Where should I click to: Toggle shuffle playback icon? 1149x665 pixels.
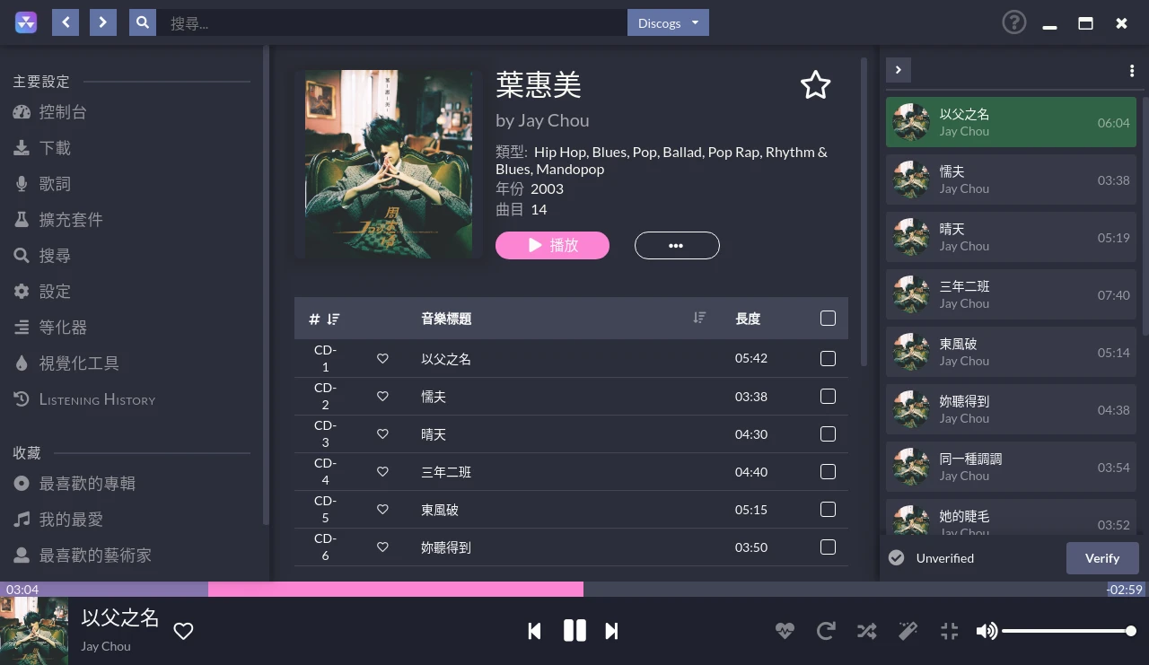pos(866,631)
